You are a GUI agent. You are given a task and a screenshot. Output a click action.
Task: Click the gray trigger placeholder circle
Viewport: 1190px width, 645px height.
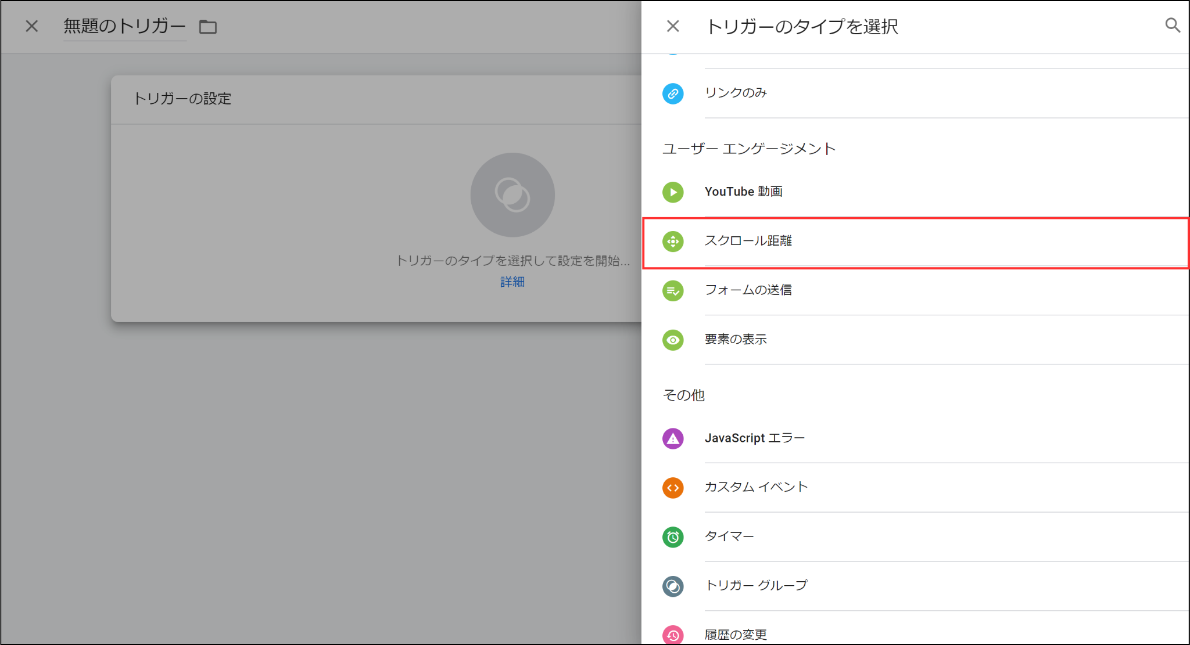[512, 194]
